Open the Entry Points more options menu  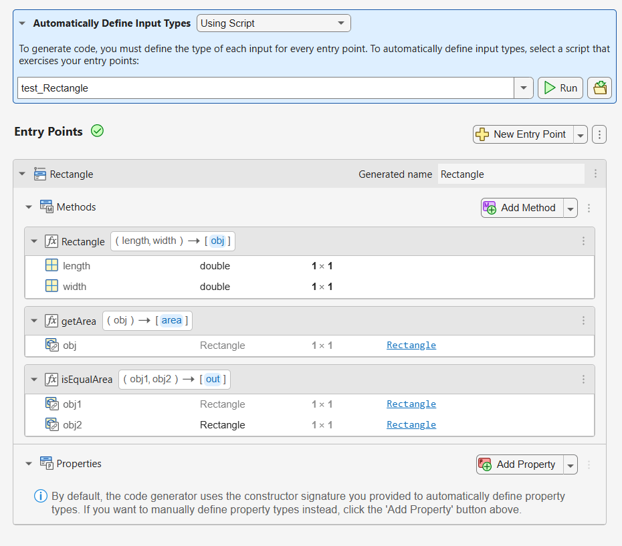tap(599, 135)
